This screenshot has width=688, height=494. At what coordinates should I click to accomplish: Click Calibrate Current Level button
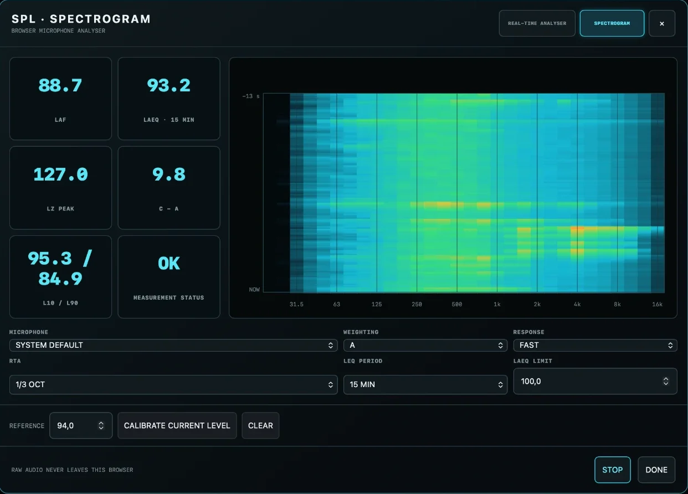(x=177, y=425)
